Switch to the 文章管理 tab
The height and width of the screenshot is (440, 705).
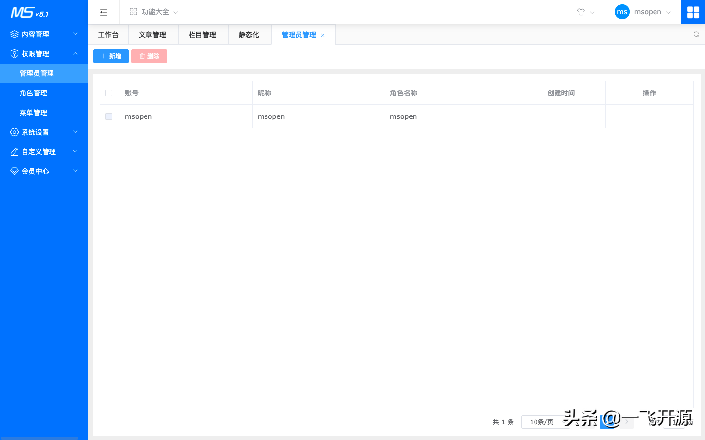coord(152,34)
